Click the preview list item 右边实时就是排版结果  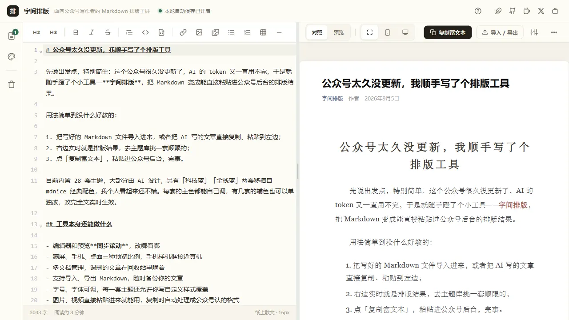(x=428, y=294)
